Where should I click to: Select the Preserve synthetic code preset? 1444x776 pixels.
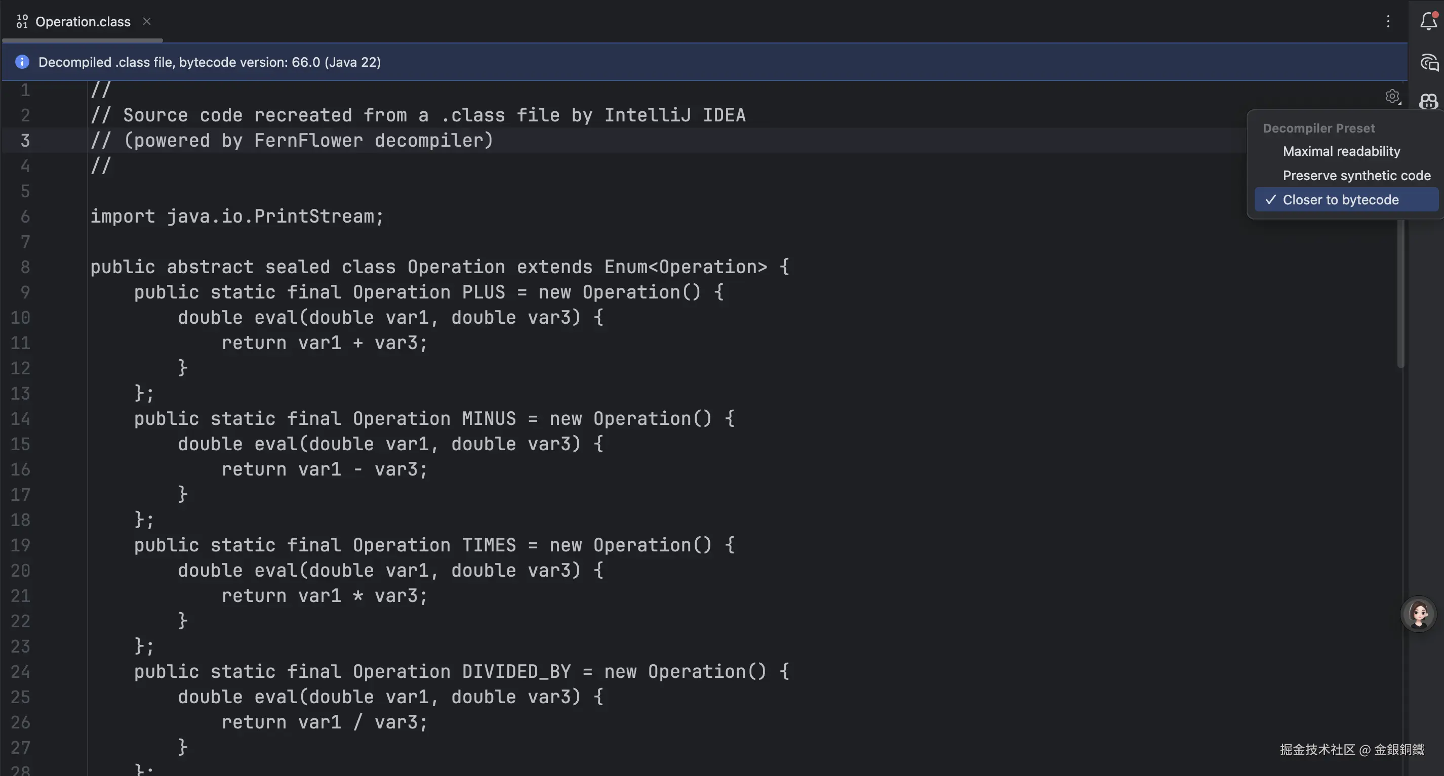click(1356, 175)
